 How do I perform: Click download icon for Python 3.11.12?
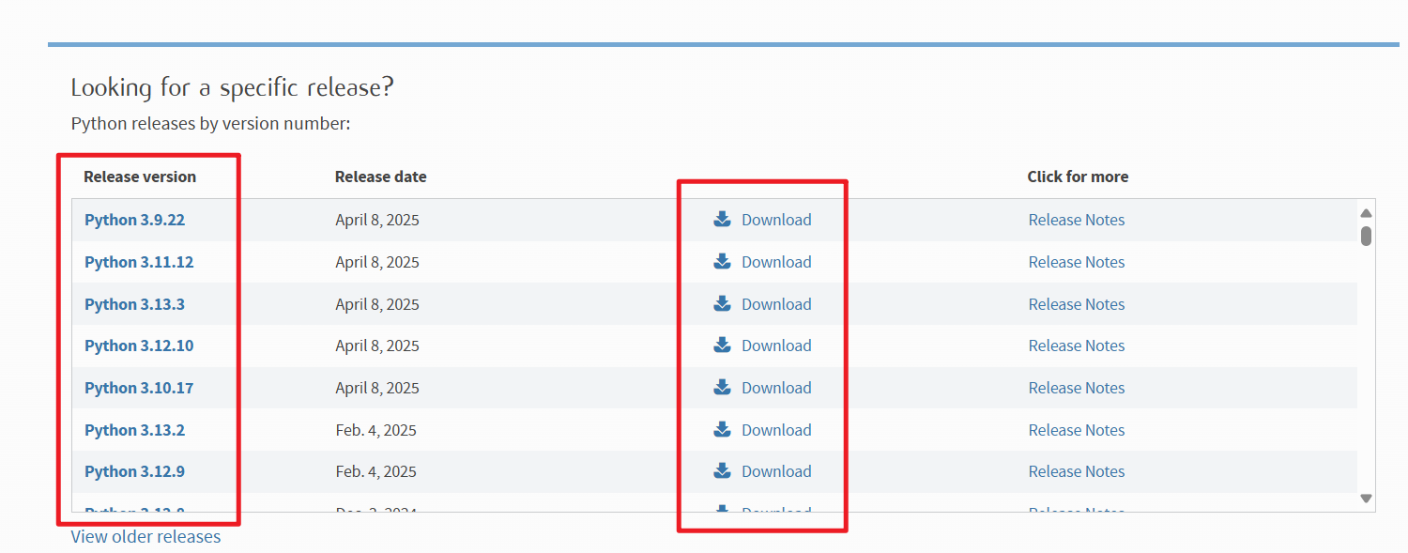(722, 262)
